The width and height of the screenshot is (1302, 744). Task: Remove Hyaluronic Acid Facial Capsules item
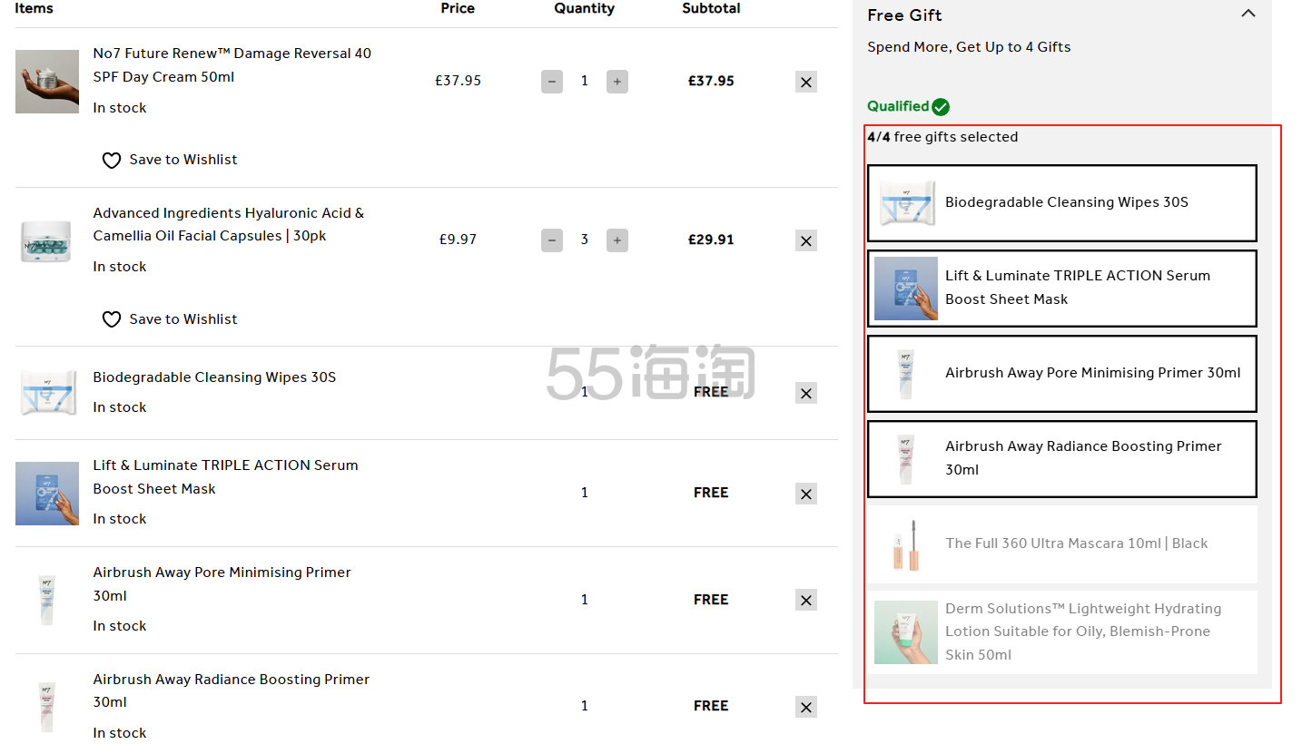point(805,240)
